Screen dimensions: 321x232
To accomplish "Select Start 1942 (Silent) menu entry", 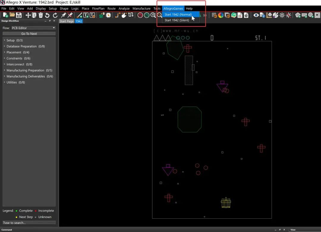I will tap(177, 20).
